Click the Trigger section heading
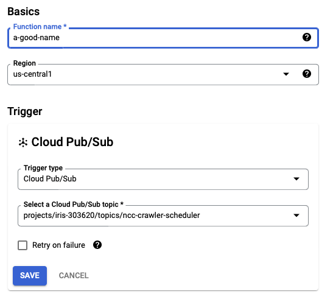 25,111
